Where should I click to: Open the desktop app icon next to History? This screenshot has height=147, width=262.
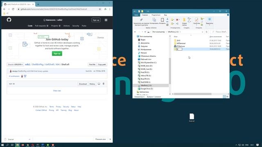coord(99,84)
